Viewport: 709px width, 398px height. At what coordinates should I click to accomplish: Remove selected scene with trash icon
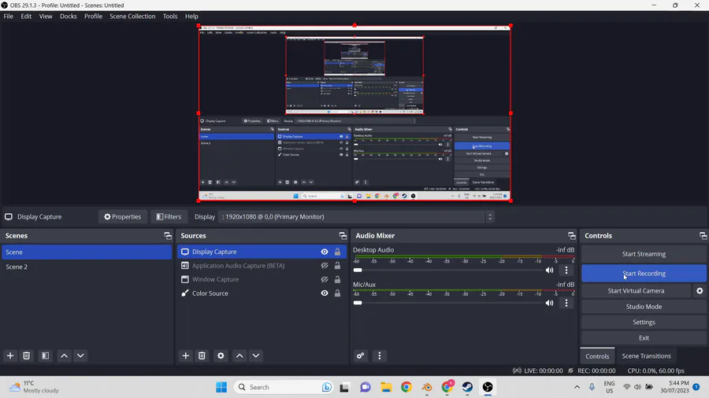26,356
